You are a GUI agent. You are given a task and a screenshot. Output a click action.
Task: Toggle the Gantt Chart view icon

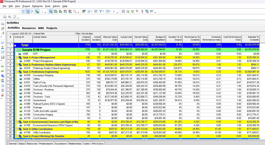tap(27, 12)
